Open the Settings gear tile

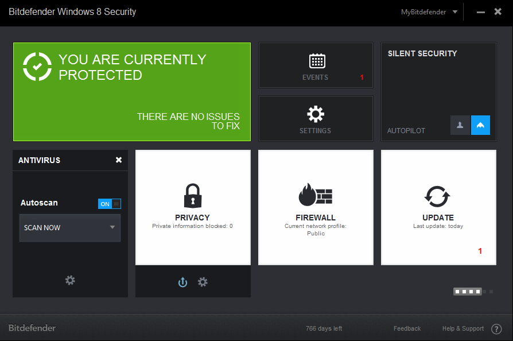(316, 118)
